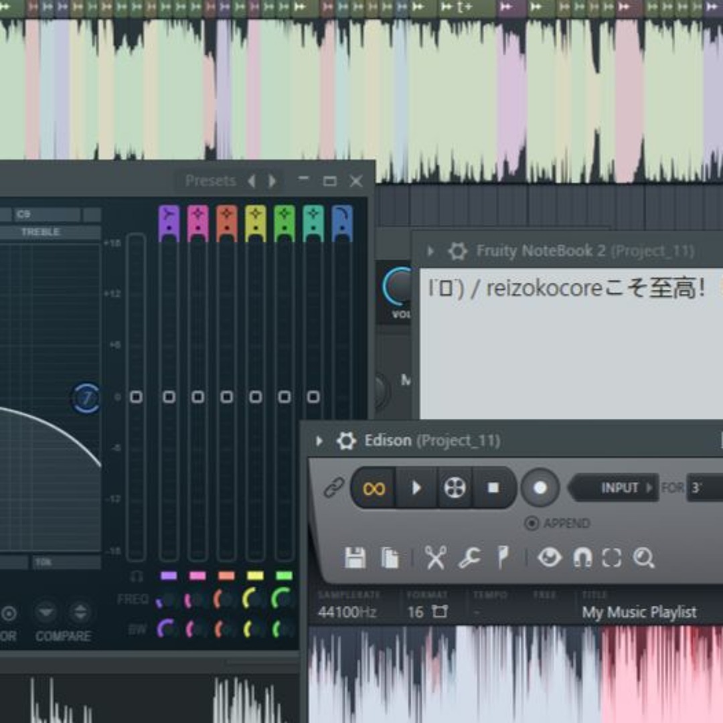Save the sample using Edison's floppy disk icon
The height and width of the screenshot is (723, 723).
pos(357,557)
